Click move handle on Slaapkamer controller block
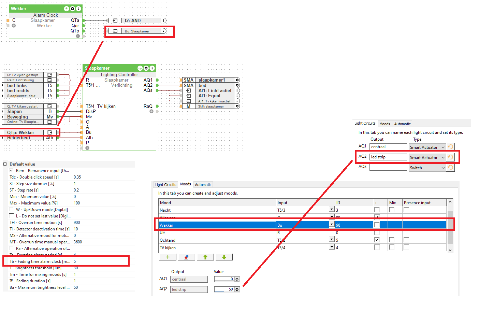Image resolution: width=479 pixels, height=326 pixels. point(140,68)
